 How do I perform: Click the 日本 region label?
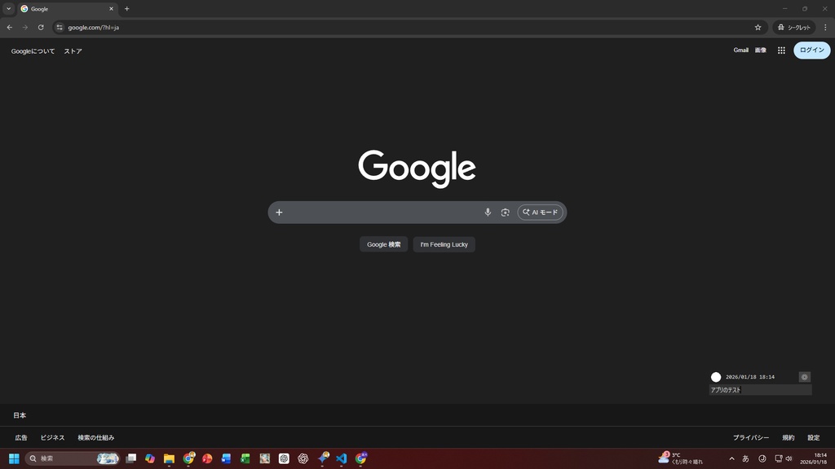point(20,415)
